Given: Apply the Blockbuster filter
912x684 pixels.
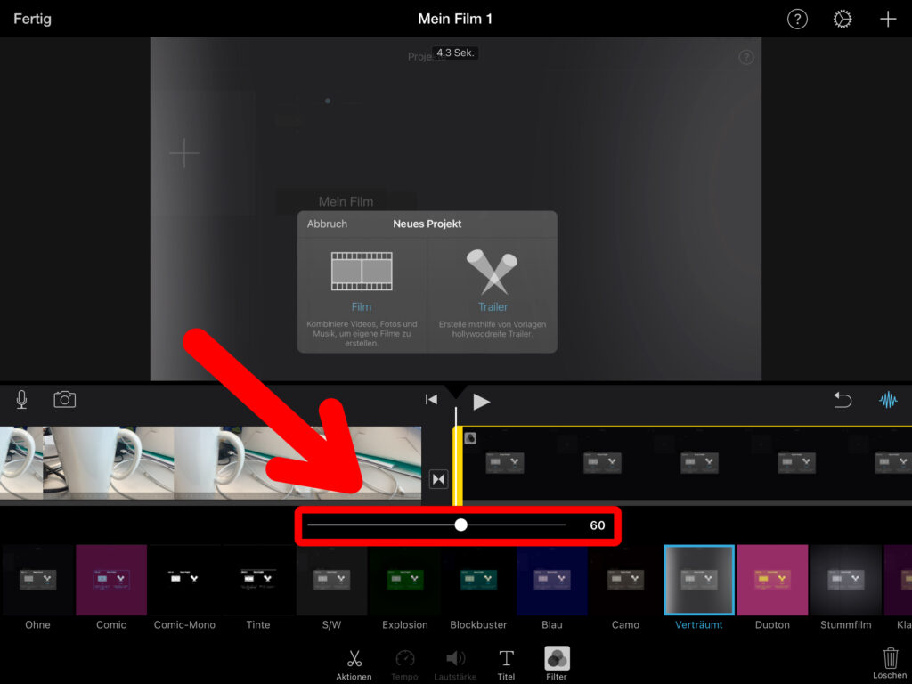Looking at the screenshot, I should (478, 580).
